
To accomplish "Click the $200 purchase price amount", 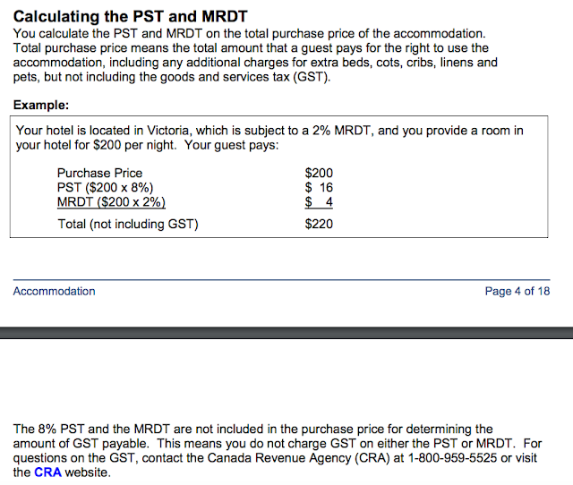I will click(319, 173).
